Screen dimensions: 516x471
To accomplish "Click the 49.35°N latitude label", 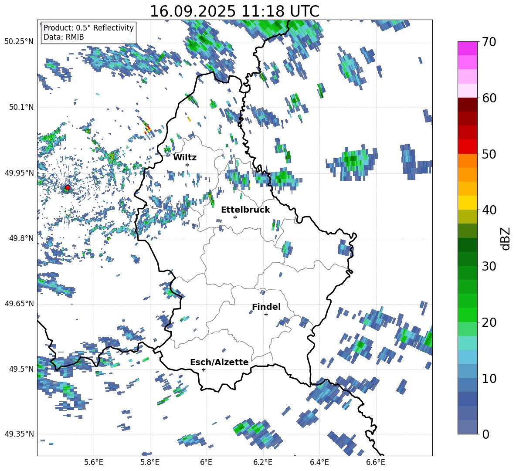I will [19, 434].
